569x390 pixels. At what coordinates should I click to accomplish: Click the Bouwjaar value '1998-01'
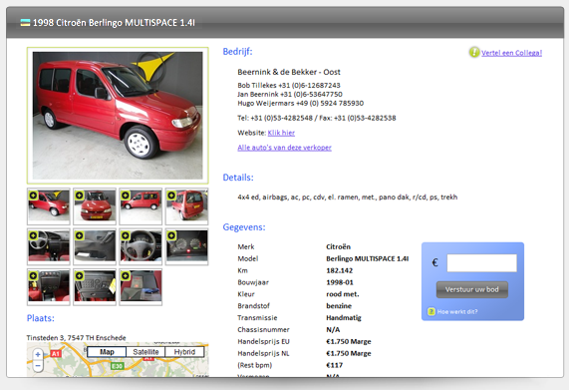point(340,282)
